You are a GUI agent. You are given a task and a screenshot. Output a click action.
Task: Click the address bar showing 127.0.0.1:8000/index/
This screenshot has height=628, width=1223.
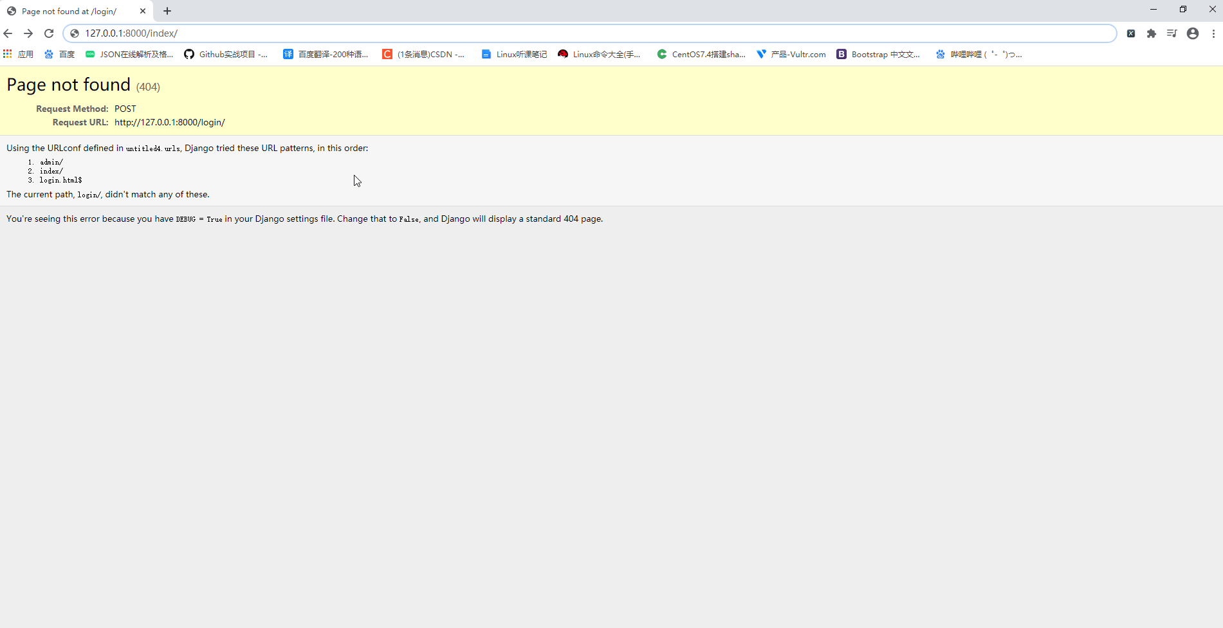point(589,33)
